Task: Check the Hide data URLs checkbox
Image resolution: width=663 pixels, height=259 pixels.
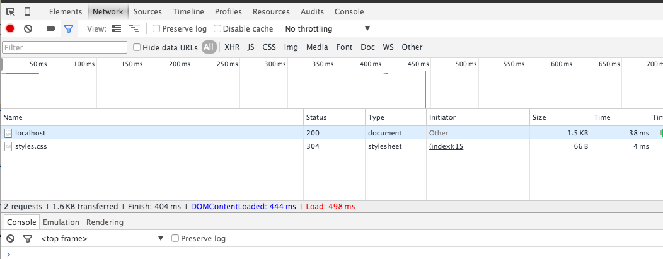Action: point(137,47)
